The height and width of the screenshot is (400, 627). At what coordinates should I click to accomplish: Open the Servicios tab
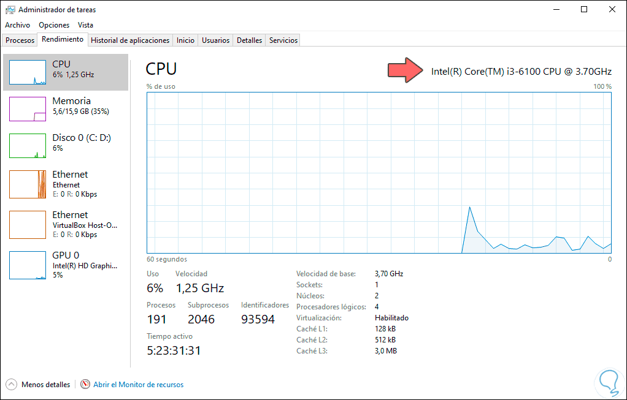click(283, 40)
